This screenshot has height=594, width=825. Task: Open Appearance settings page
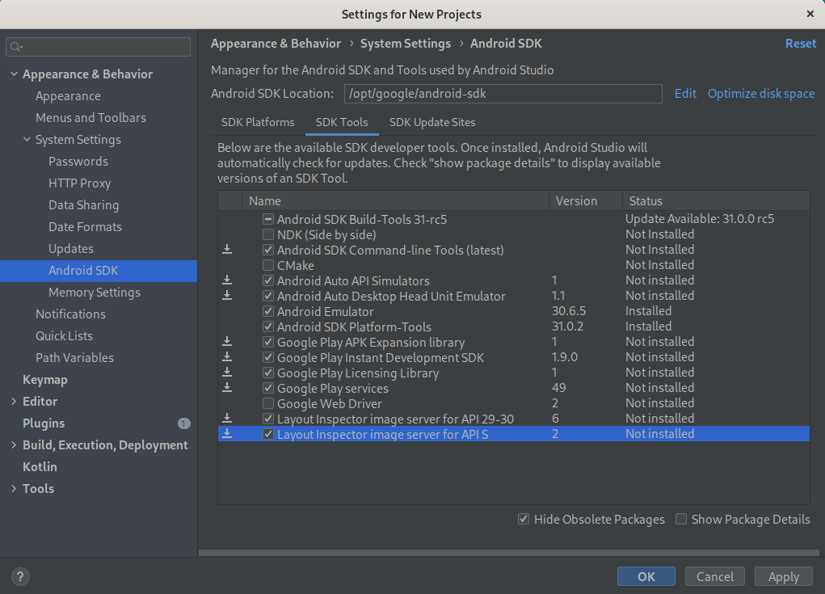[x=68, y=96]
